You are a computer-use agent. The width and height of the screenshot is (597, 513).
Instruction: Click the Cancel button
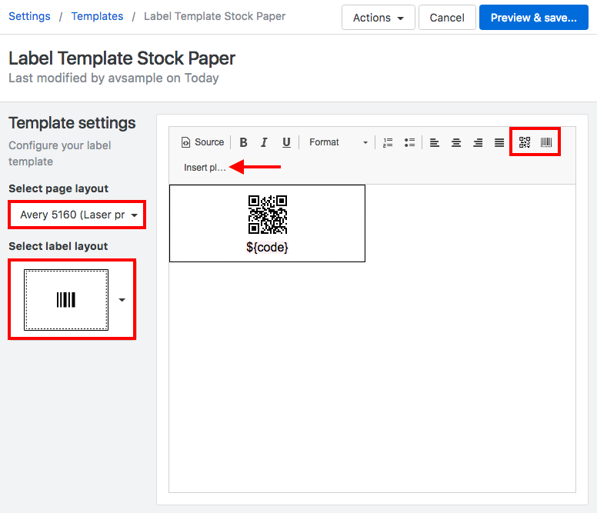pyautogui.click(x=447, y=18)
